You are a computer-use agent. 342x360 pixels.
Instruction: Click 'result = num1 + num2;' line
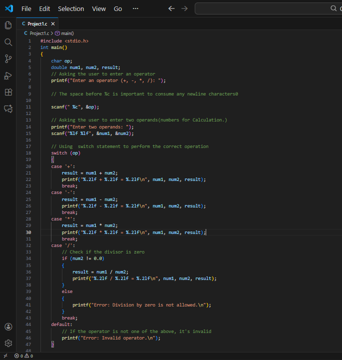90,173
